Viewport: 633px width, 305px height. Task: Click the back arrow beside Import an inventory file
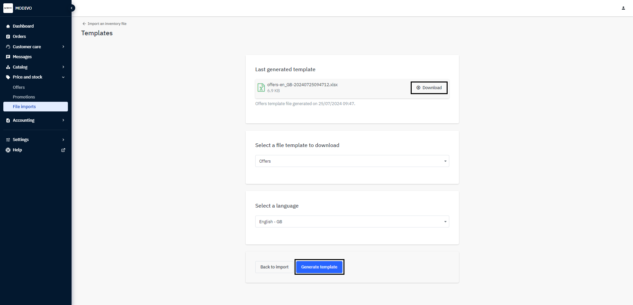click(84, 24)
